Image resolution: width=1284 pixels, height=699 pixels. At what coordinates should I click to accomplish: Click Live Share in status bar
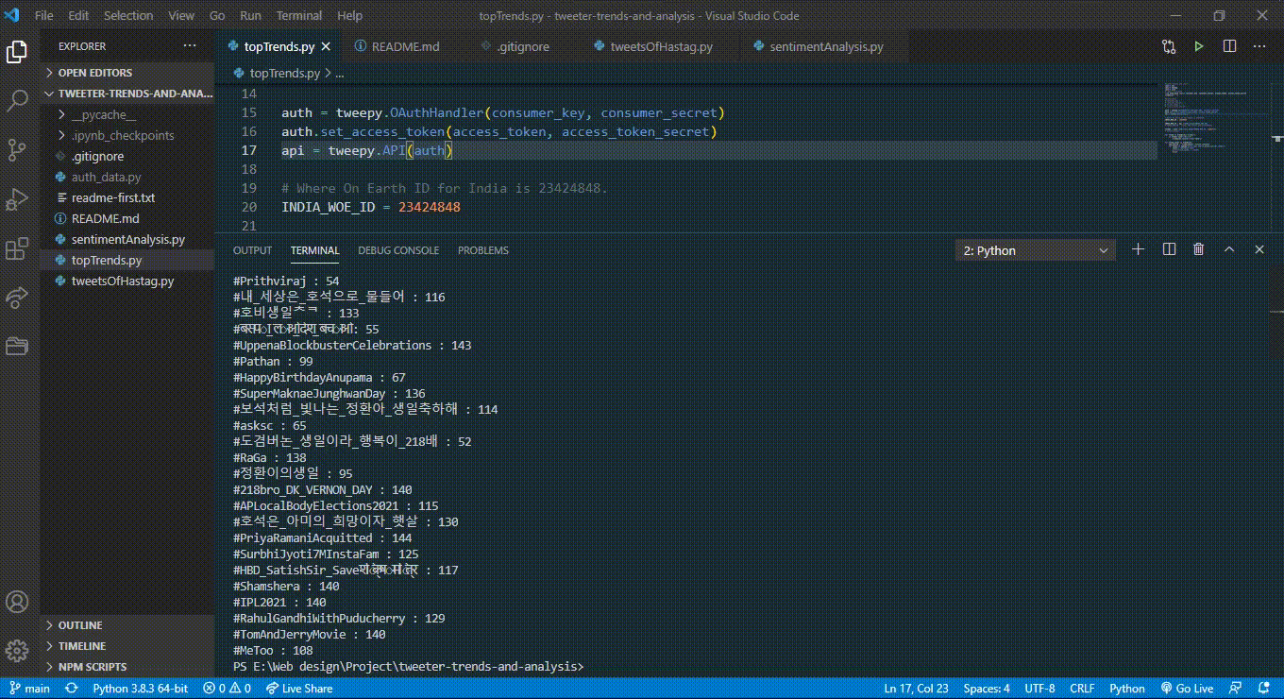point(299,689)
